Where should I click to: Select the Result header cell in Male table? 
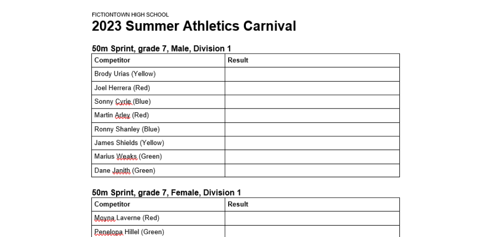tap(312, 60)
